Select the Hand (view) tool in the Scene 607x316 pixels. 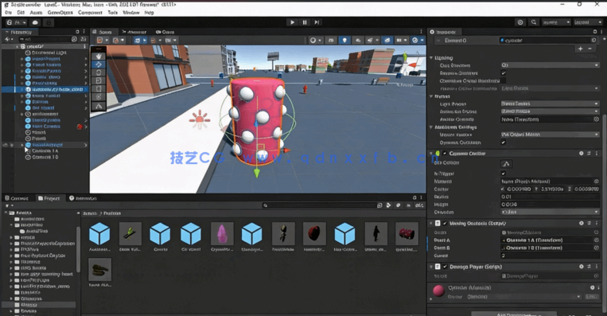point(99,57)
